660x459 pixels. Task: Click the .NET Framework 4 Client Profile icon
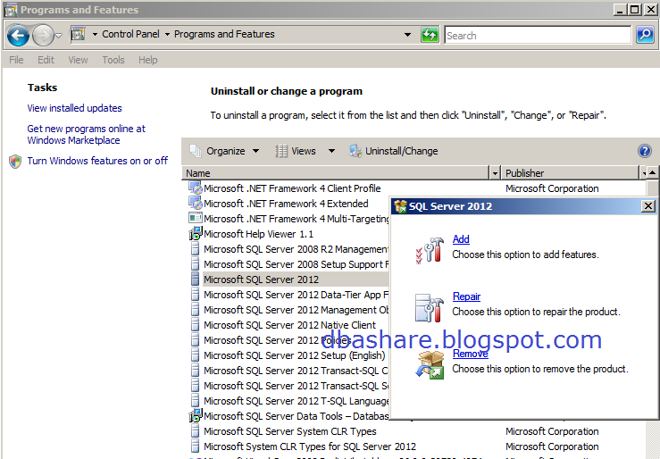coord(196,188)
